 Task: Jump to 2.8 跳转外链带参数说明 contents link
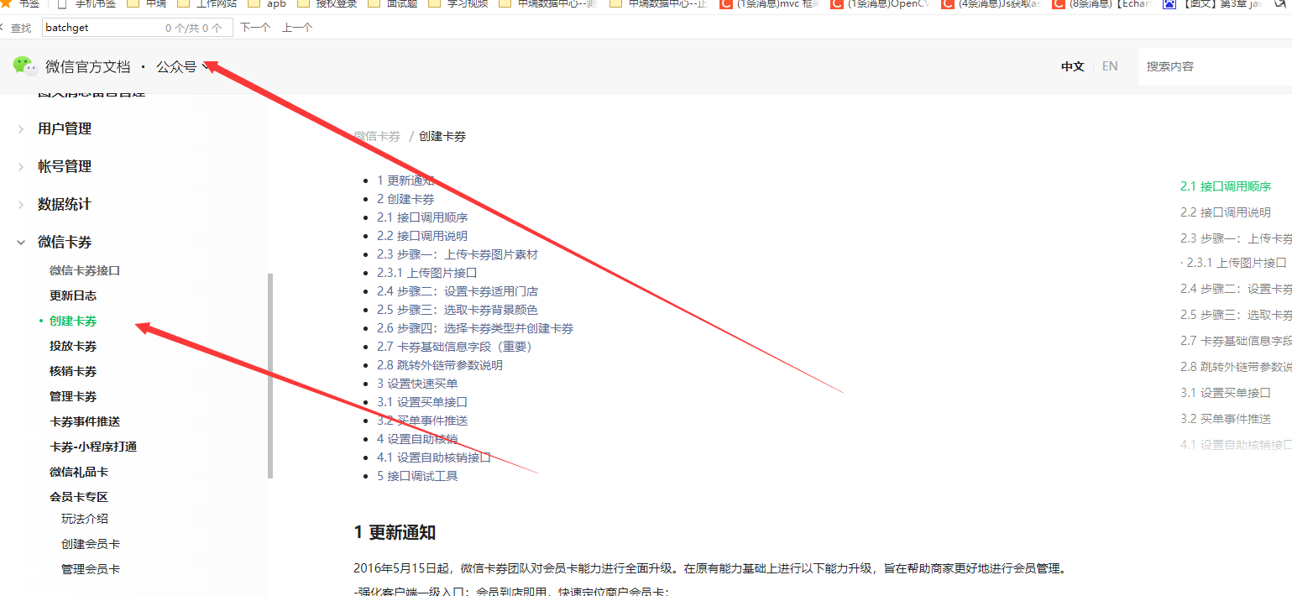point(440,365)
